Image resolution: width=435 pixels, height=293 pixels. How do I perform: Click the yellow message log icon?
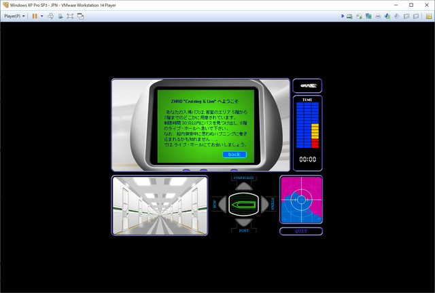(x=429, y=16)
